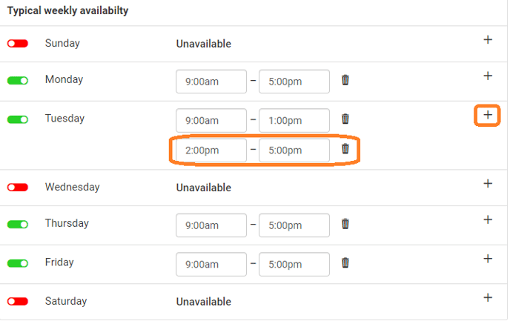Delete Monday's 9:00am–5:00pm time slot
Screen dimensions: 510x321
tap(345, 80)
